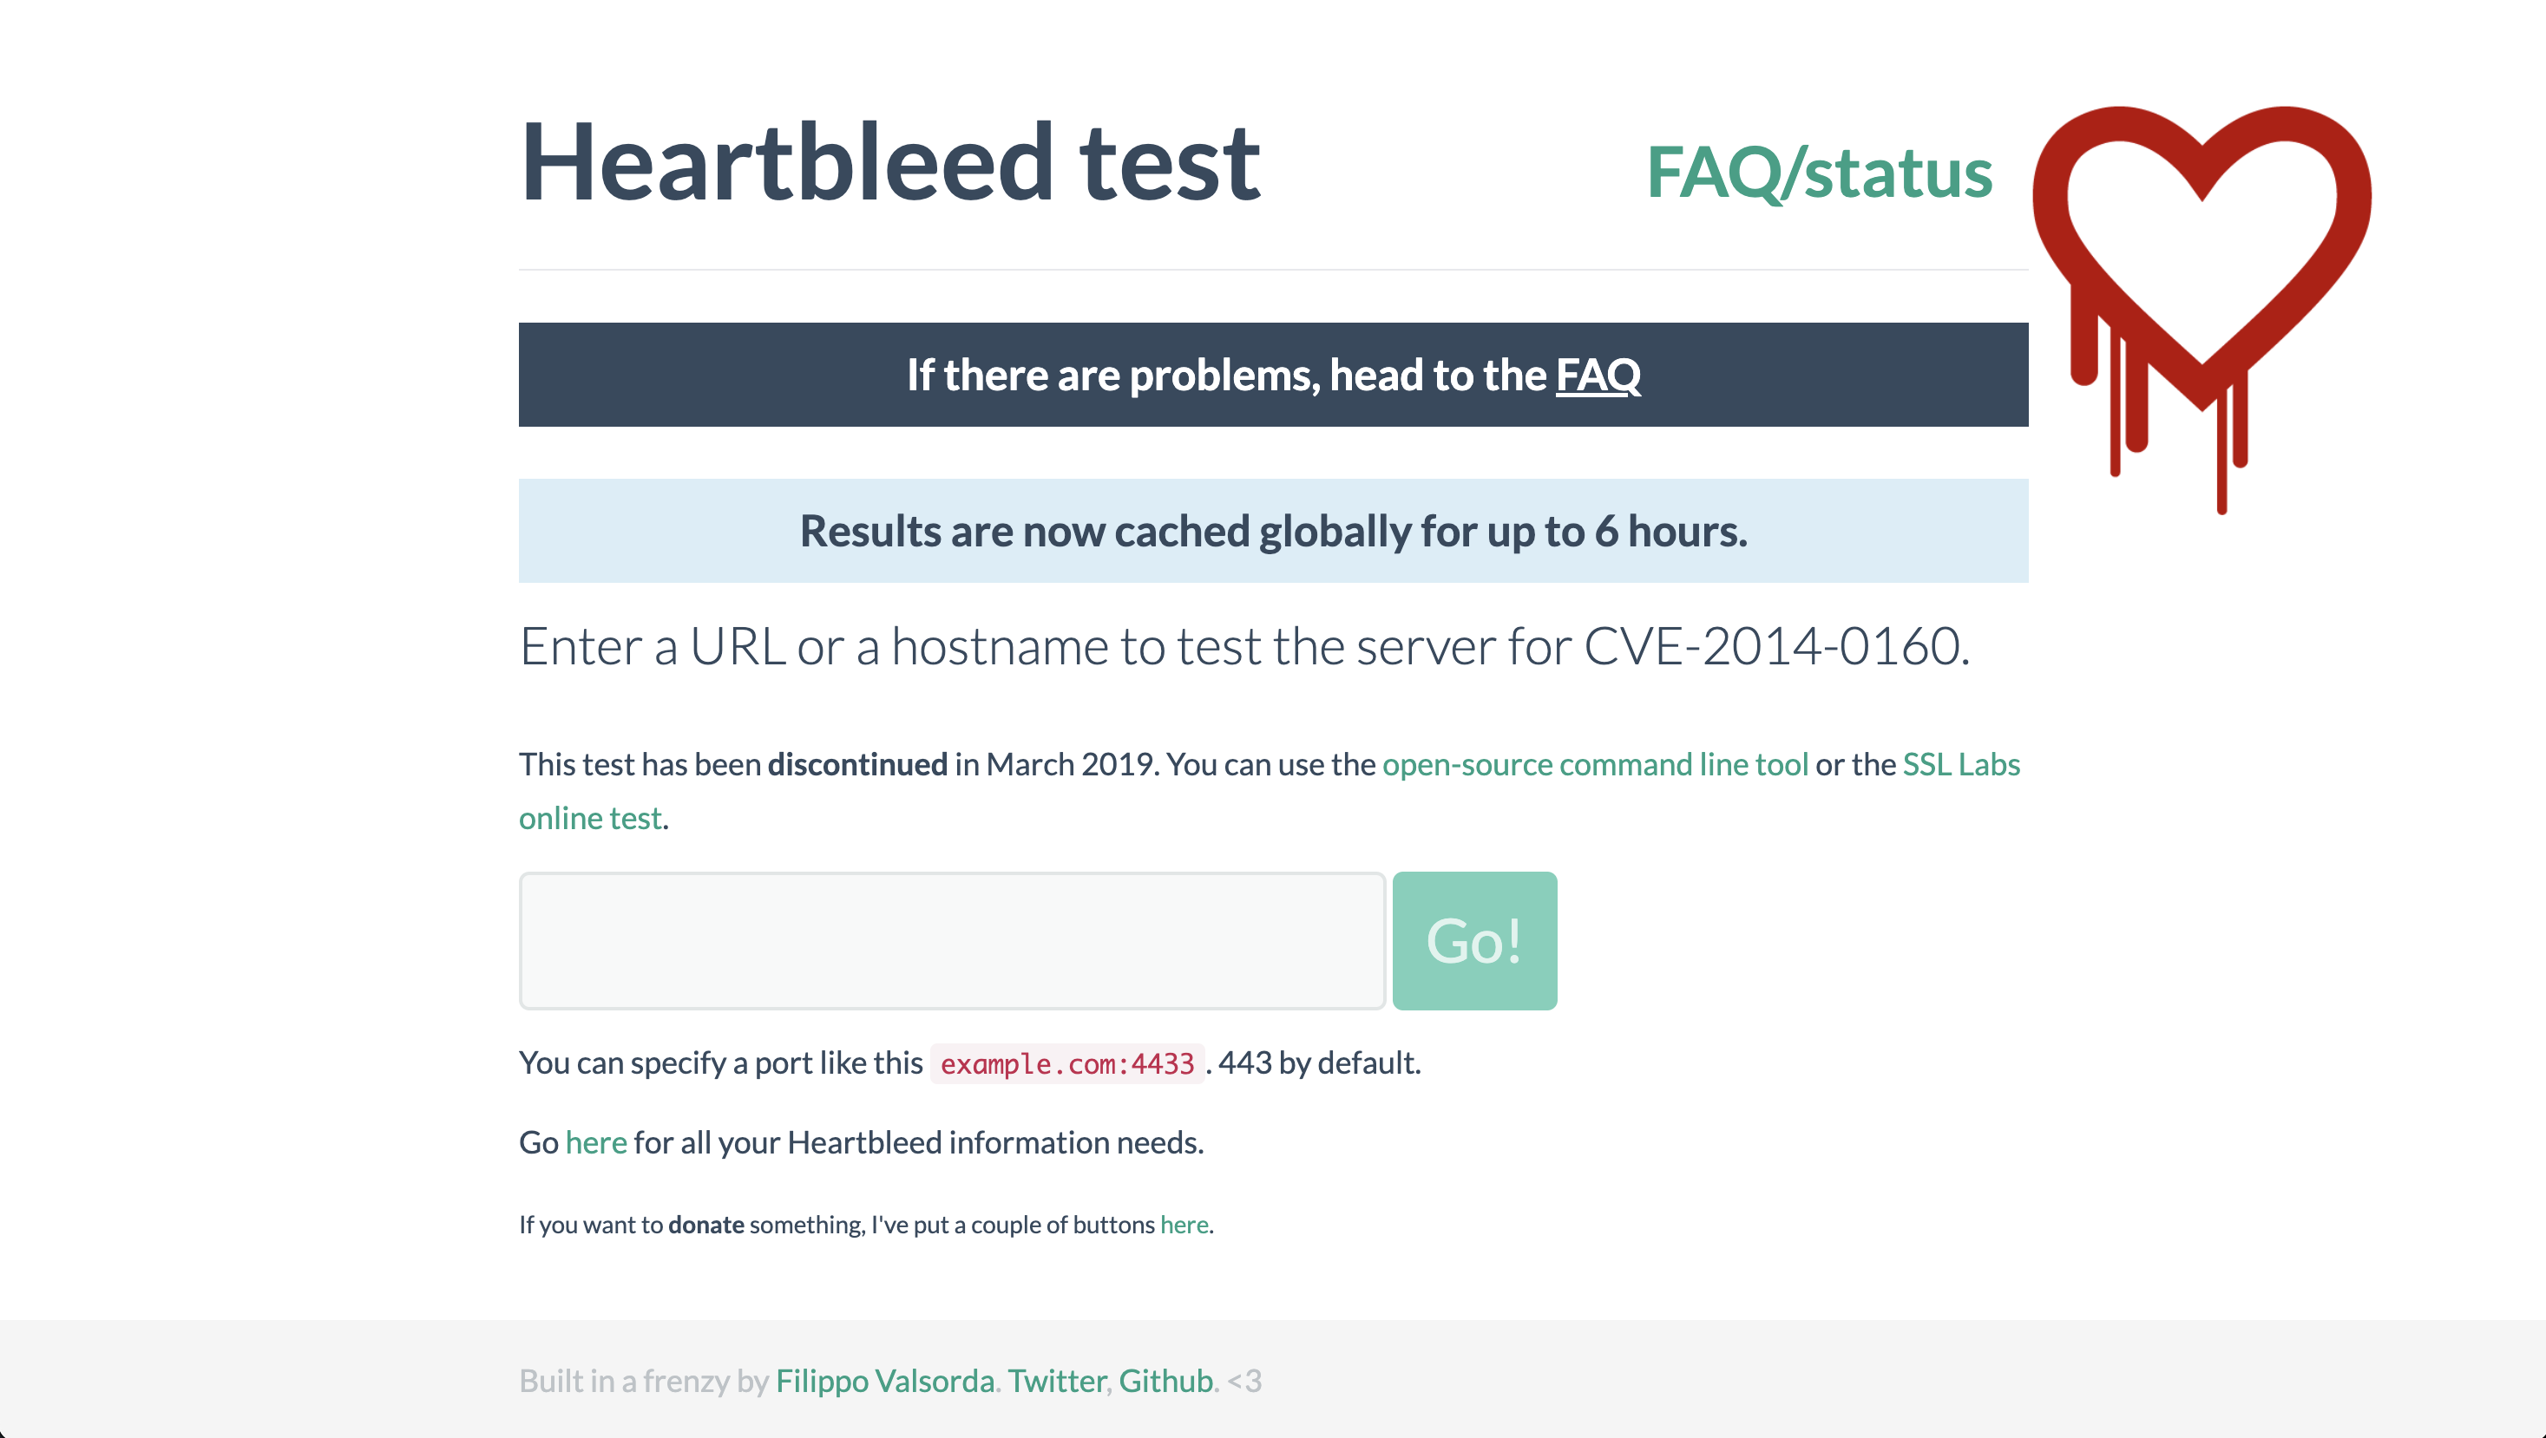The image size is (2546, 1438).
Task: Click the bold word 'donate'
Action: point(705,1225)
